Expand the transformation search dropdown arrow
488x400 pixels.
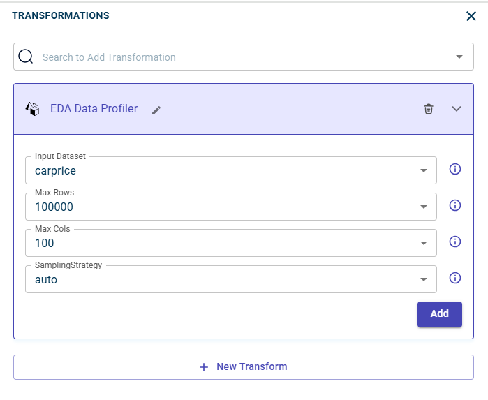tap(459, 57)
